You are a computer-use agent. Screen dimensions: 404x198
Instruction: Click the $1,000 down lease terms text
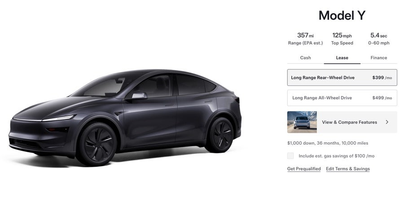click(x=328, y=143)
